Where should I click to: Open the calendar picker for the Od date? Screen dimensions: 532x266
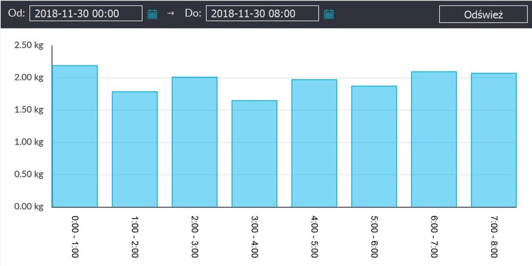tap(152, 14)
